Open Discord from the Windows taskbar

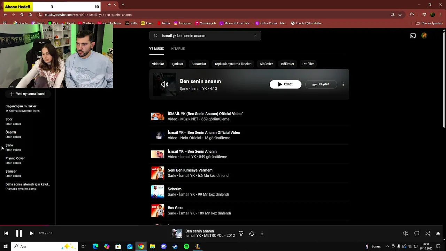[x=164, y=246]
